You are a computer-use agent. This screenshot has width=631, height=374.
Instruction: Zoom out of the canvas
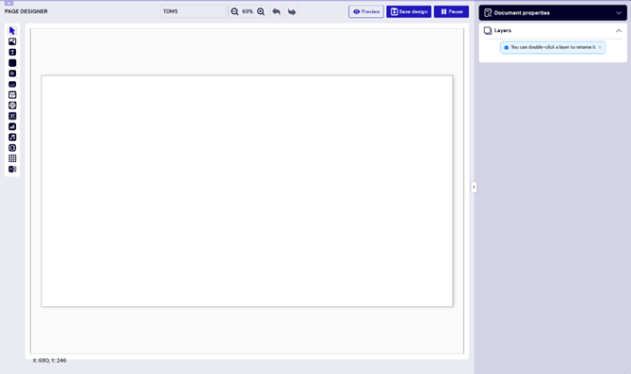[x=235, y=11]
